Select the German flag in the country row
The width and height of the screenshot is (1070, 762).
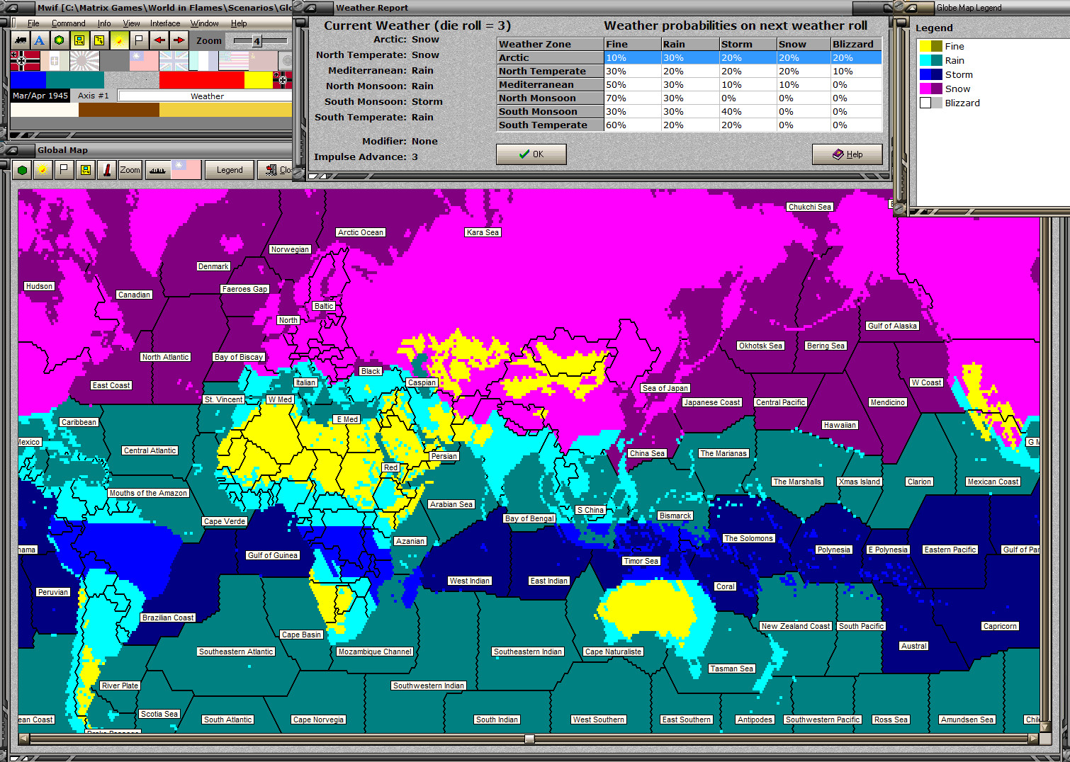point(25,61)
